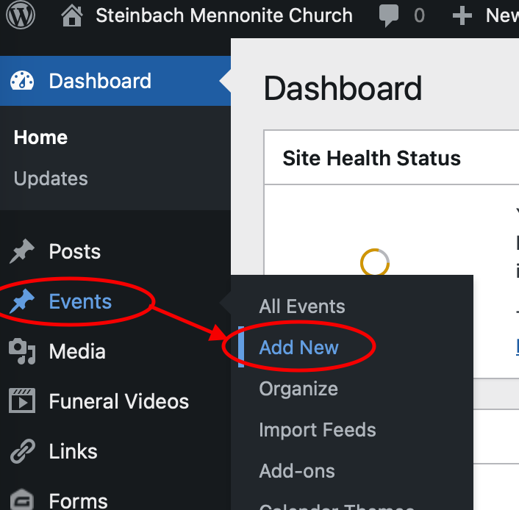Click the Dashboard gauge icon
This screenshot has width=519, height=510.
tap(22, 81)
